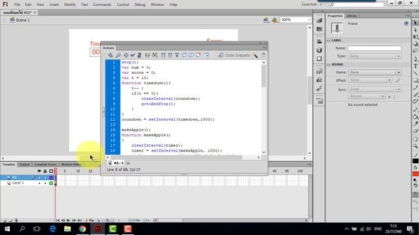
Task: Select the 3D Rotation tool
Action: (x=415, y=44)
